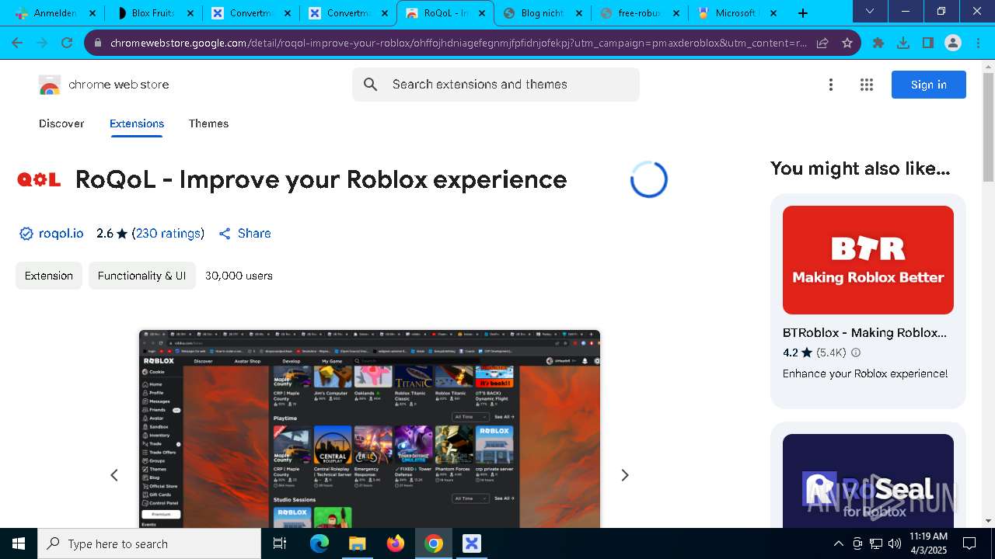Open Chrome downloads icon
The width and height of the screenshot is (995, 559).
[x=903, y=43]
